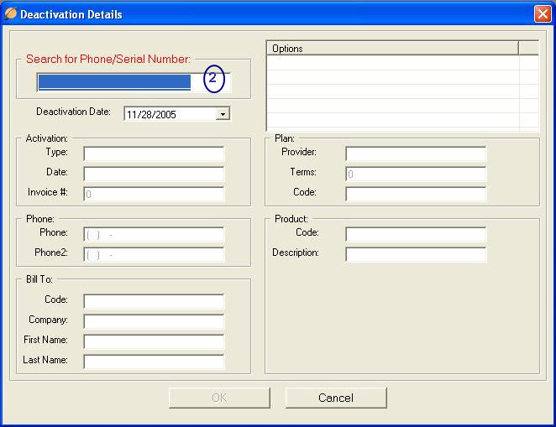
Task: Close the Deactivation Details dialog
Action: (x=542, y=14)
